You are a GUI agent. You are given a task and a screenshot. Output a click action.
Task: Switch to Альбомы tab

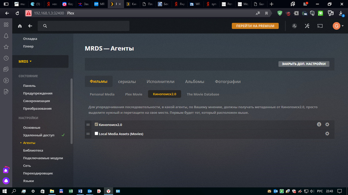click(x=194, y=81)
